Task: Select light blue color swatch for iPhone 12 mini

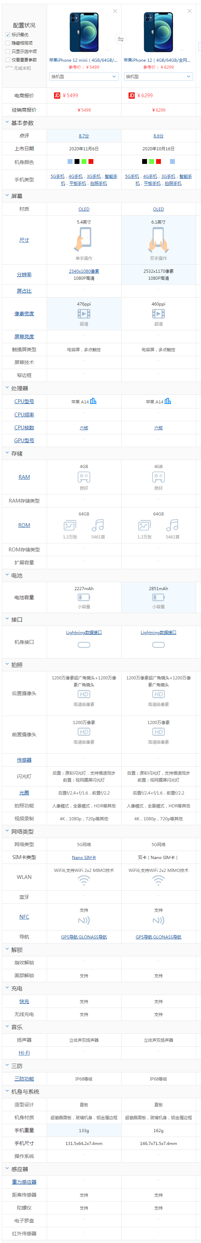Action: point(70,161)
